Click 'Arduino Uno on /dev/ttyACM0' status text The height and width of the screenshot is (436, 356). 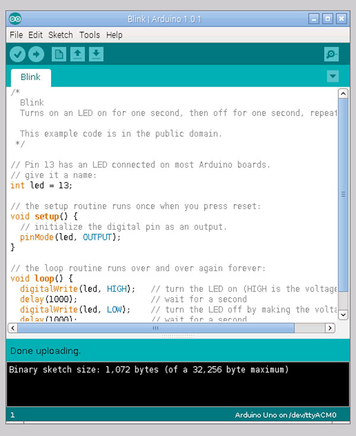tap(285, 415)
